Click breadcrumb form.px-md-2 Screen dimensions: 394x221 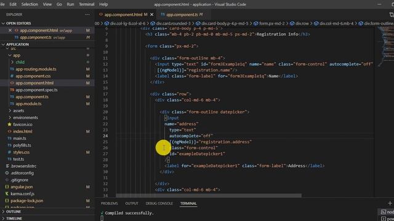pos(272,23)
